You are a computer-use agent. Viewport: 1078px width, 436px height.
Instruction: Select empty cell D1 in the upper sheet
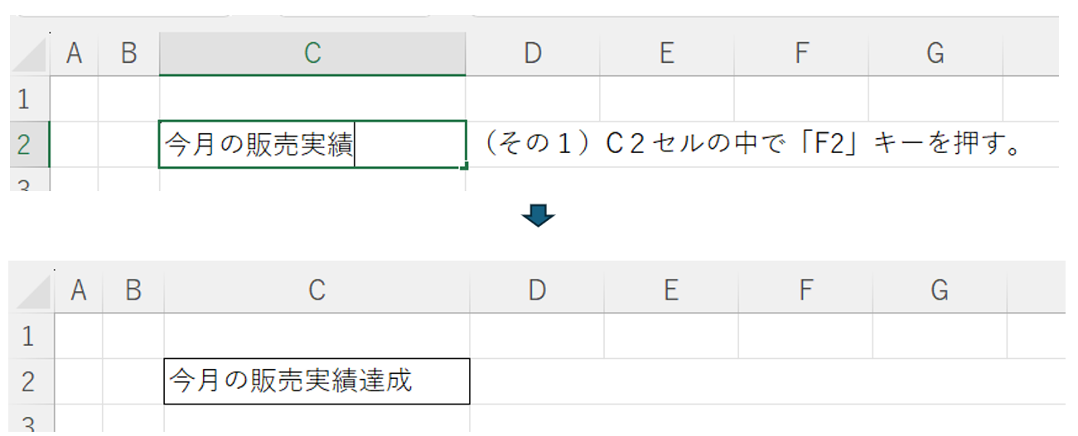[533, 99]
